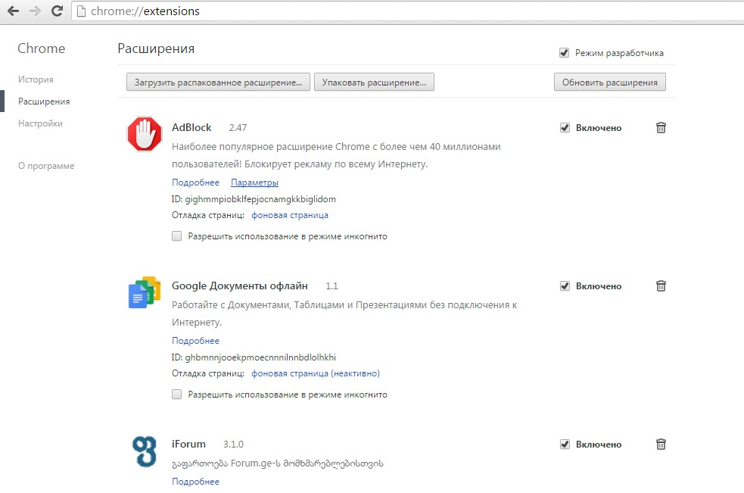Allow Google Документы офлайн in incognito checkbox
The image size is (744, 493).
(x=176, y=395)
